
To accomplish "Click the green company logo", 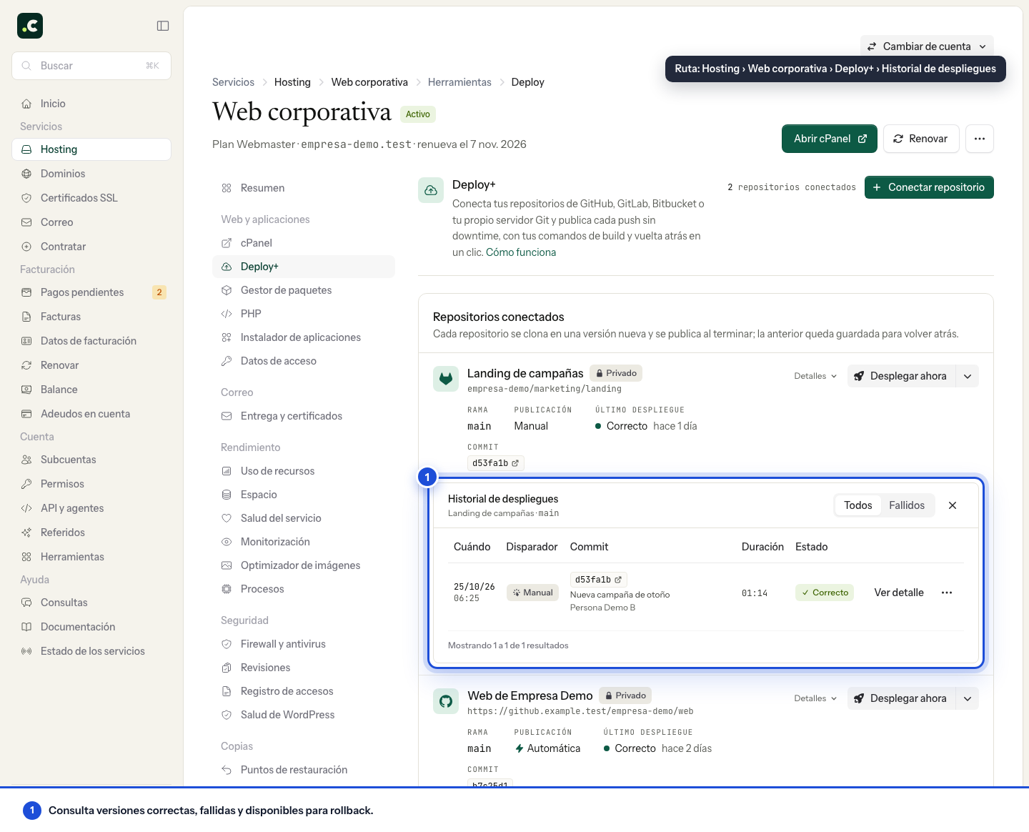I will [x=30, y=26].
